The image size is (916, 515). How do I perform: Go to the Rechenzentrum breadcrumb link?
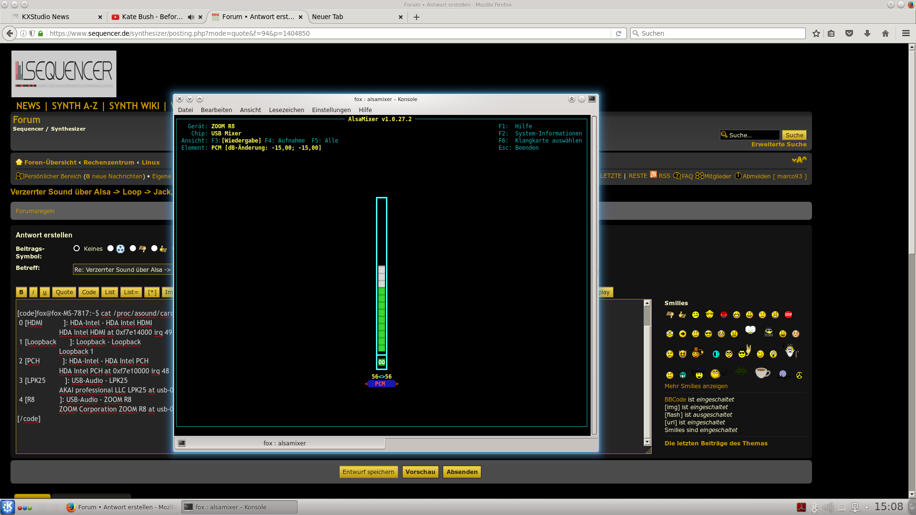109,162
